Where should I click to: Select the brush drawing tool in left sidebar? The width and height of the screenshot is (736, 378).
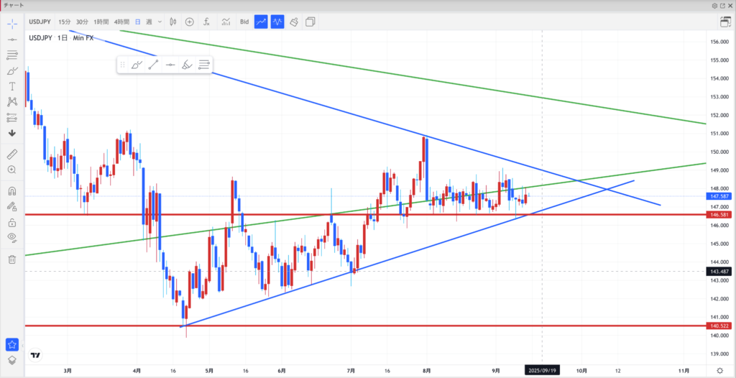coord(12,71)
